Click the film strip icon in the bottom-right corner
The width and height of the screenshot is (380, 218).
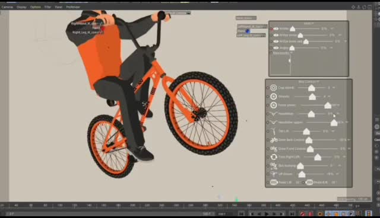[369, 214]
